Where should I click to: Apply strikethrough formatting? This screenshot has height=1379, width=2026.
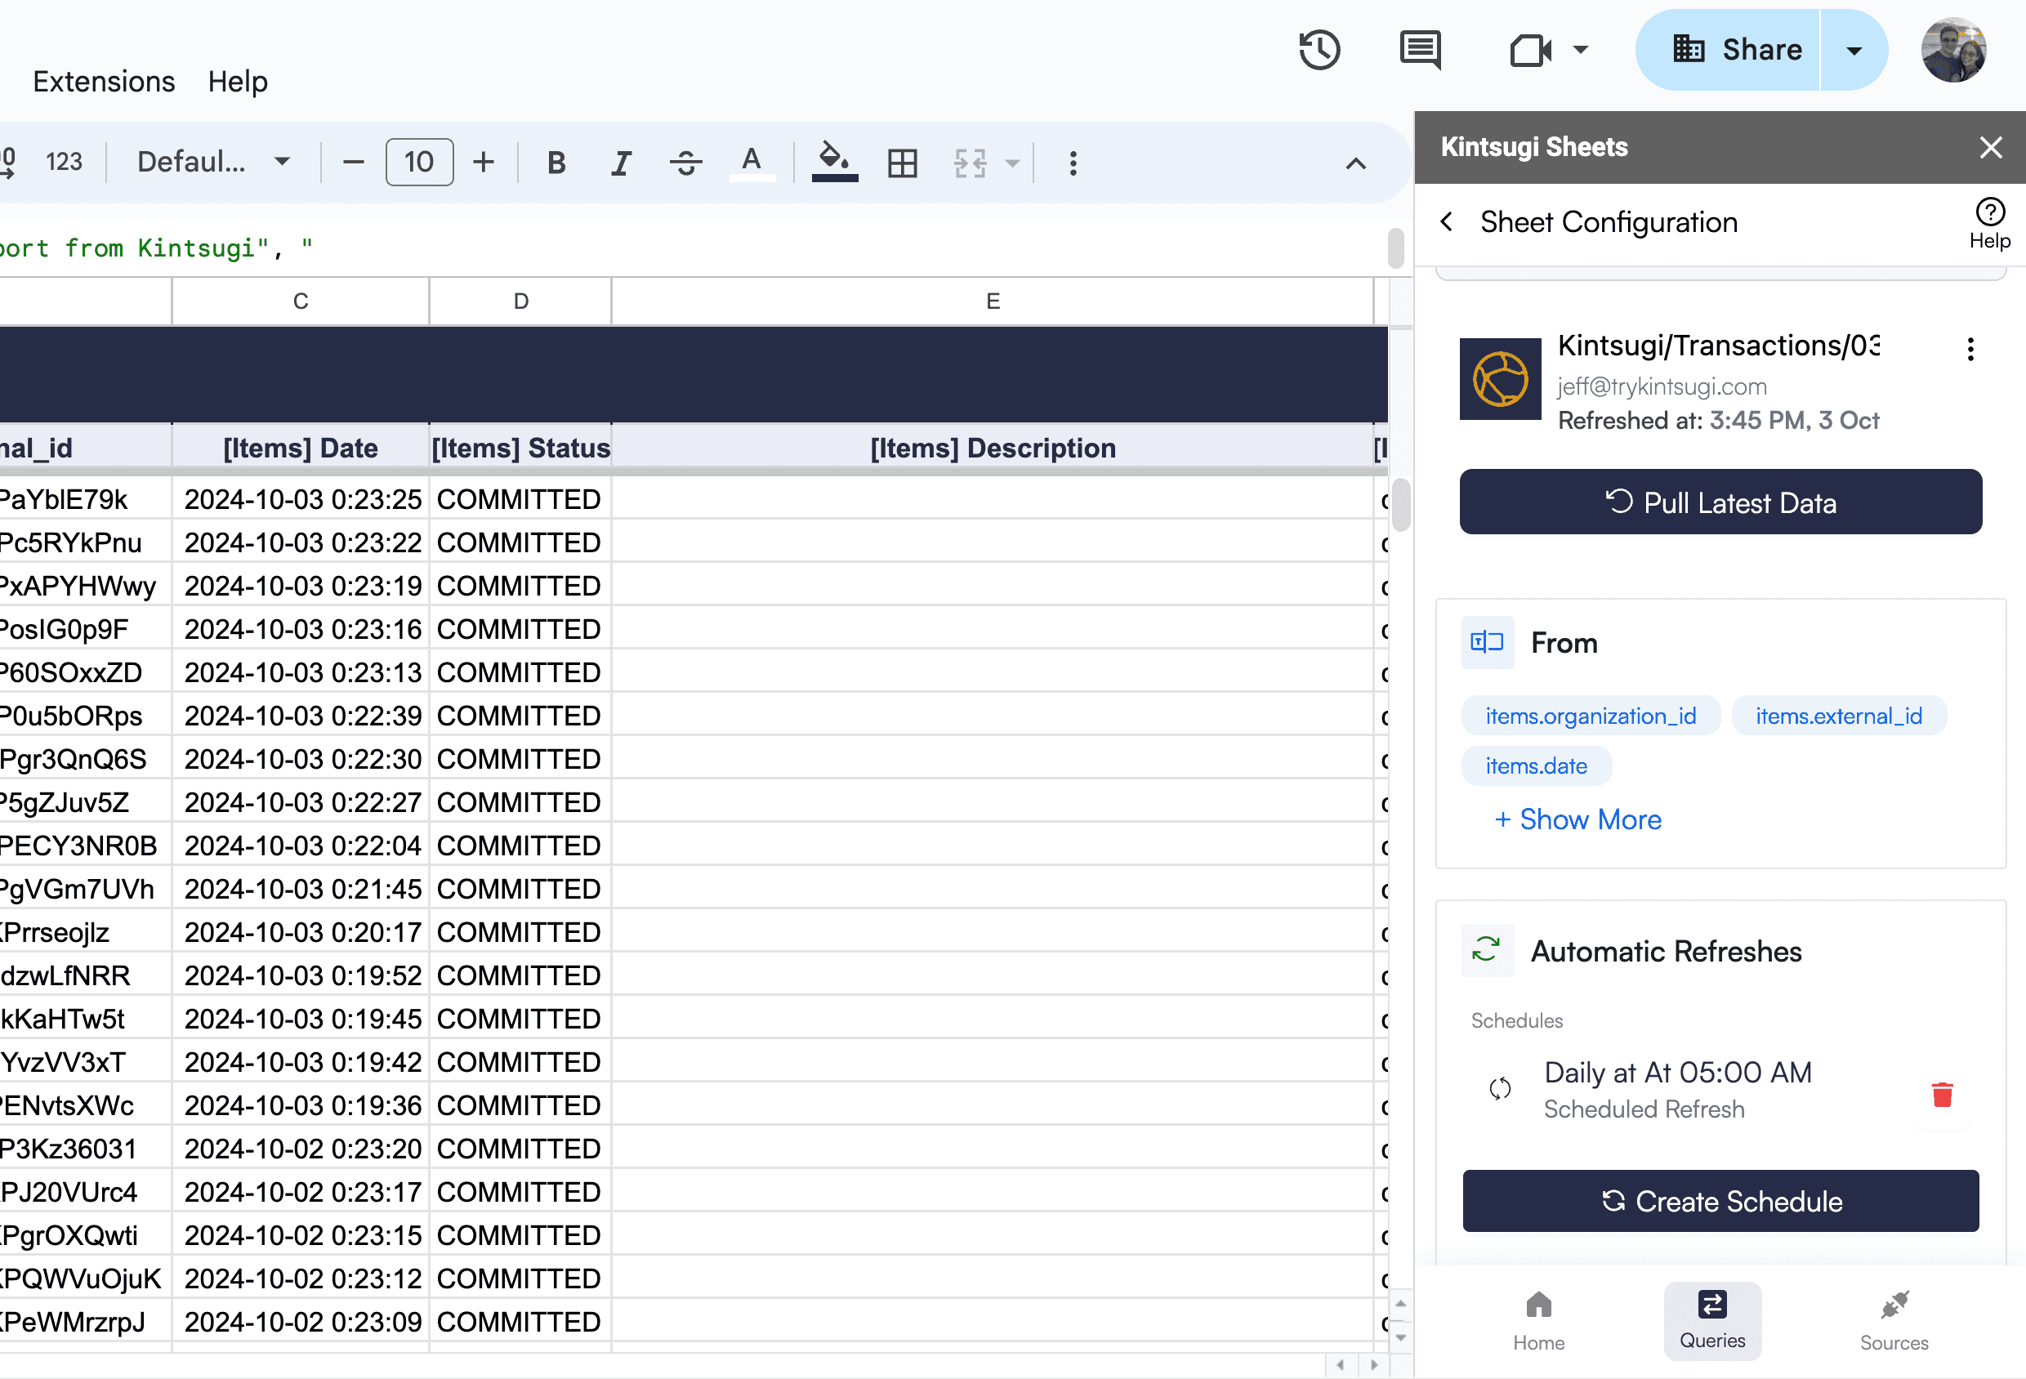coord(686,163)
